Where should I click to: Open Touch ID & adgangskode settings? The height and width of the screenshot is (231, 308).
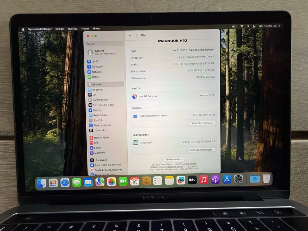[x=107, y=170]
